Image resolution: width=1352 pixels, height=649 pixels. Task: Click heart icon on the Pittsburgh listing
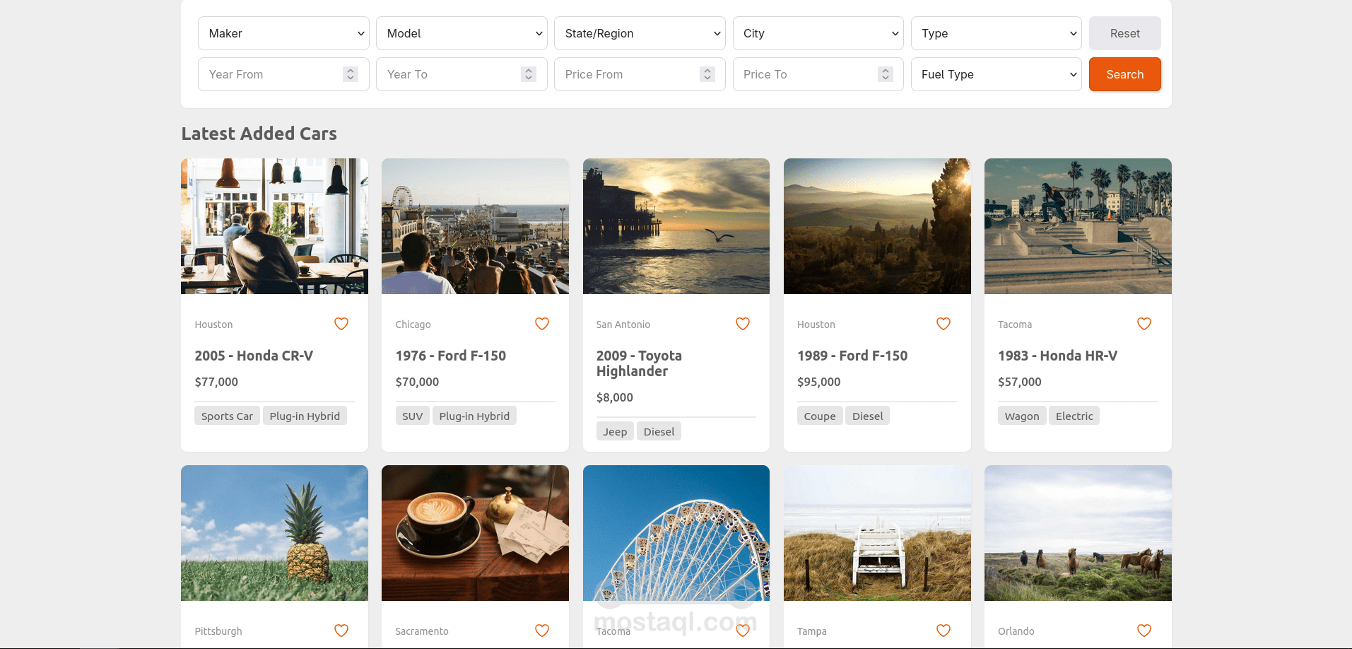(341, 631)
